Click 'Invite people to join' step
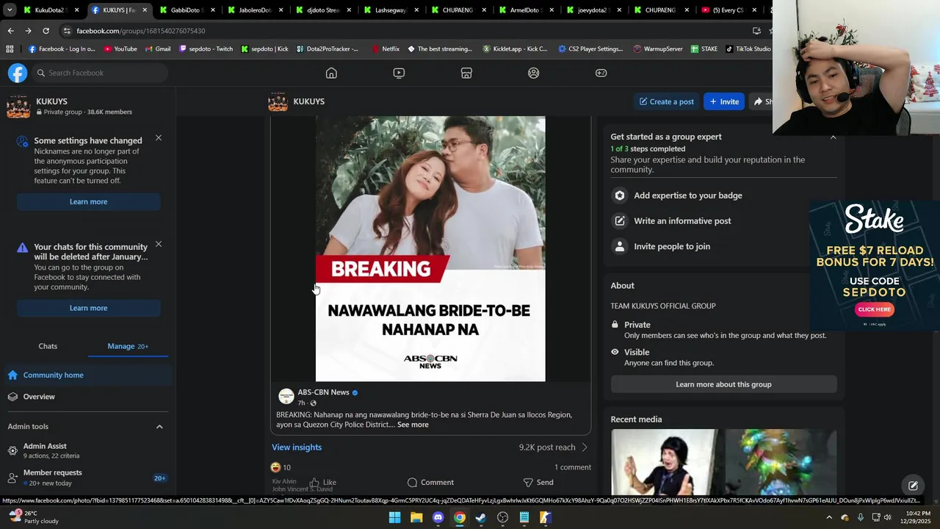Viewport: 940px width, 529px height. point(723,247)
